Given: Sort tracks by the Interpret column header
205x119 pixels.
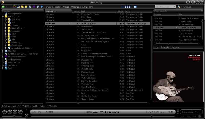Looking at the screenshot, I should (x=58, y=11).
